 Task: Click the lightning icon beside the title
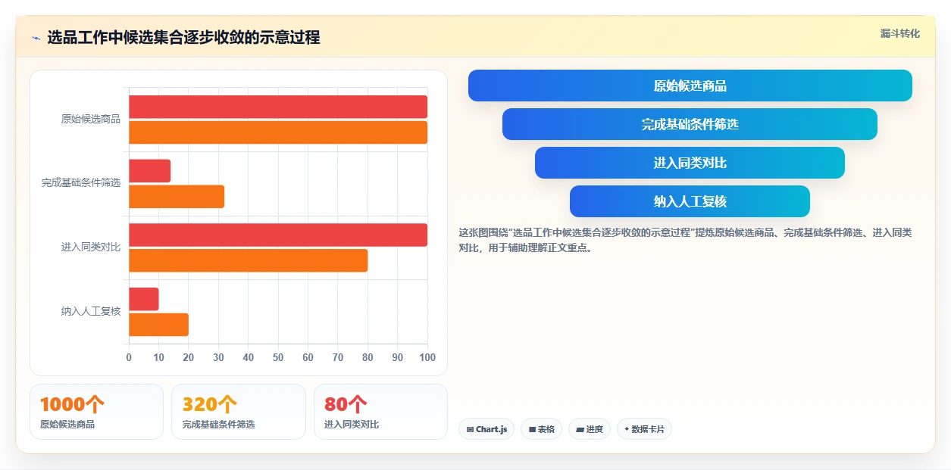coord(36,37)
